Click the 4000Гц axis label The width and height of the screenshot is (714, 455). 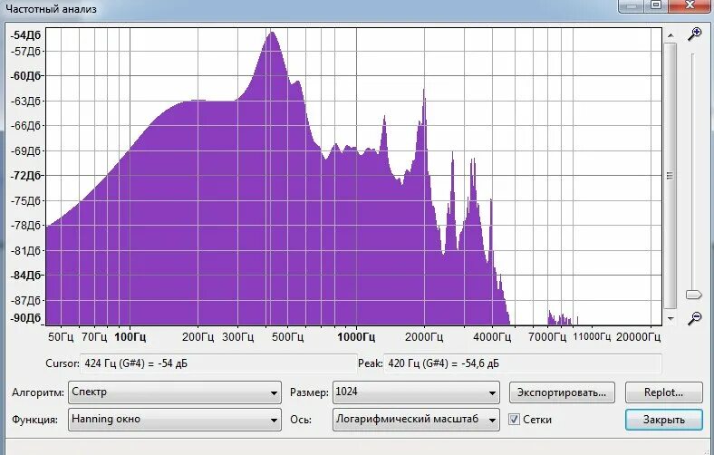click(492, 337)
